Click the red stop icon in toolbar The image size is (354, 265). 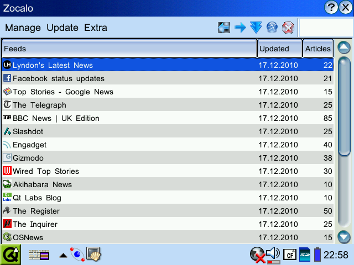[x=288, y=28]
